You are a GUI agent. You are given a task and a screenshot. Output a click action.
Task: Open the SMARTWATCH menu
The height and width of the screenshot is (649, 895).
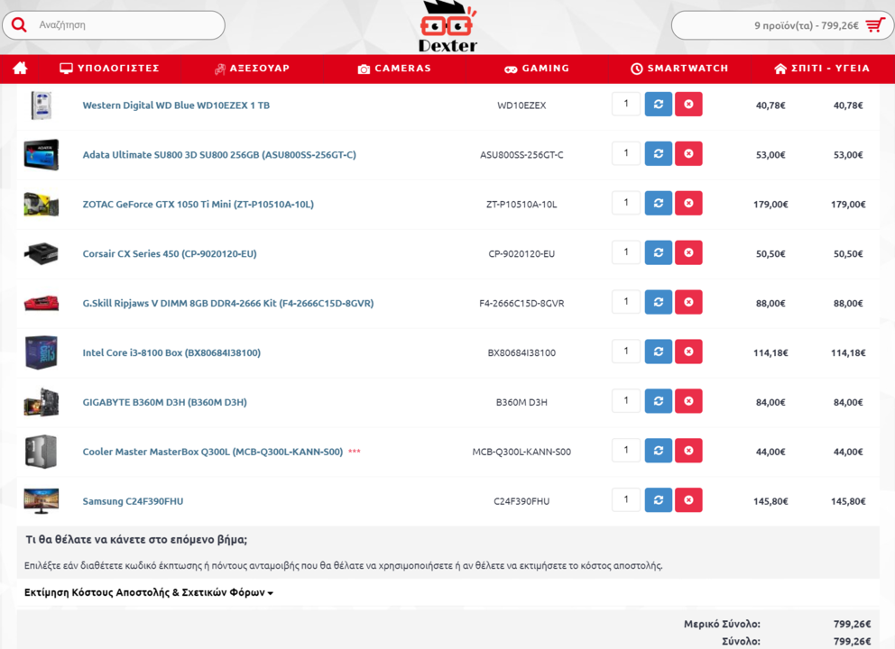679,69
